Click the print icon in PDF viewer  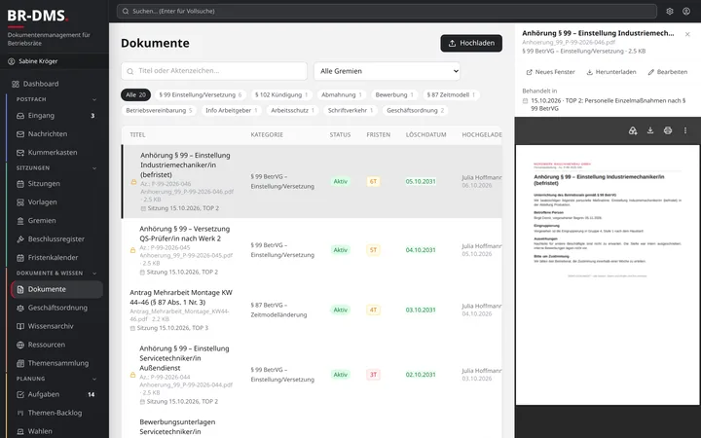[x=668, y=130]
